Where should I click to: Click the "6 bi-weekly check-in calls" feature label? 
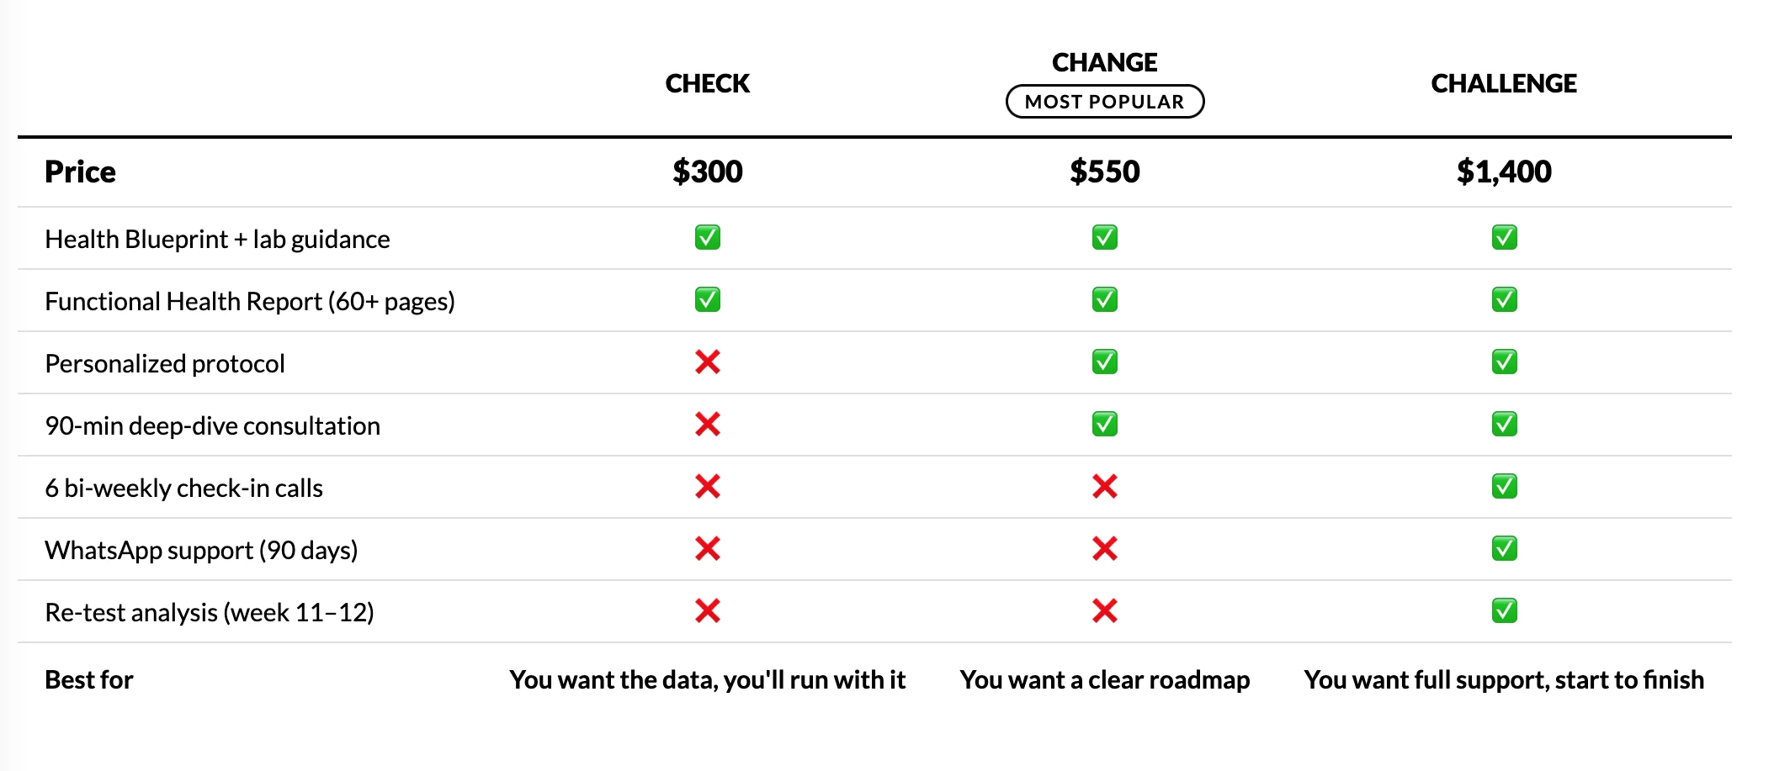183,488
